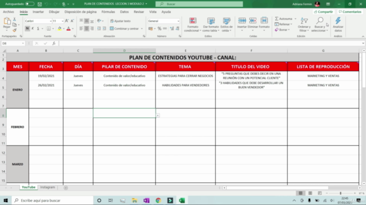Open Chrome from the taskbar
Image resolution: width=366 pixels, height=205 pixels.
158,200
